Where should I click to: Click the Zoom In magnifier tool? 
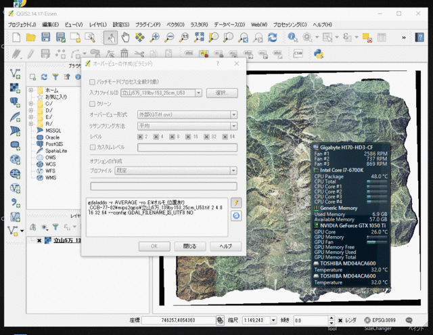[x=155, y=37]
